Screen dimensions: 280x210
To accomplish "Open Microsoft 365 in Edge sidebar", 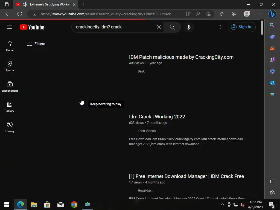I will (272, 71).
